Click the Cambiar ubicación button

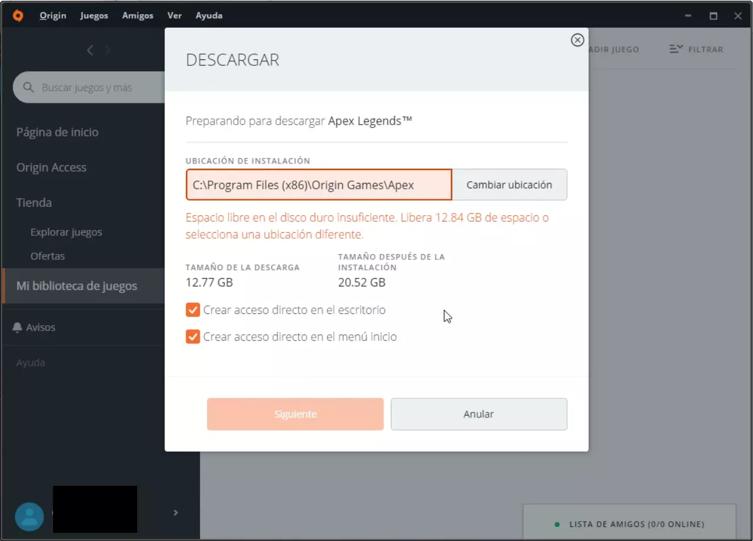[509, 185]
